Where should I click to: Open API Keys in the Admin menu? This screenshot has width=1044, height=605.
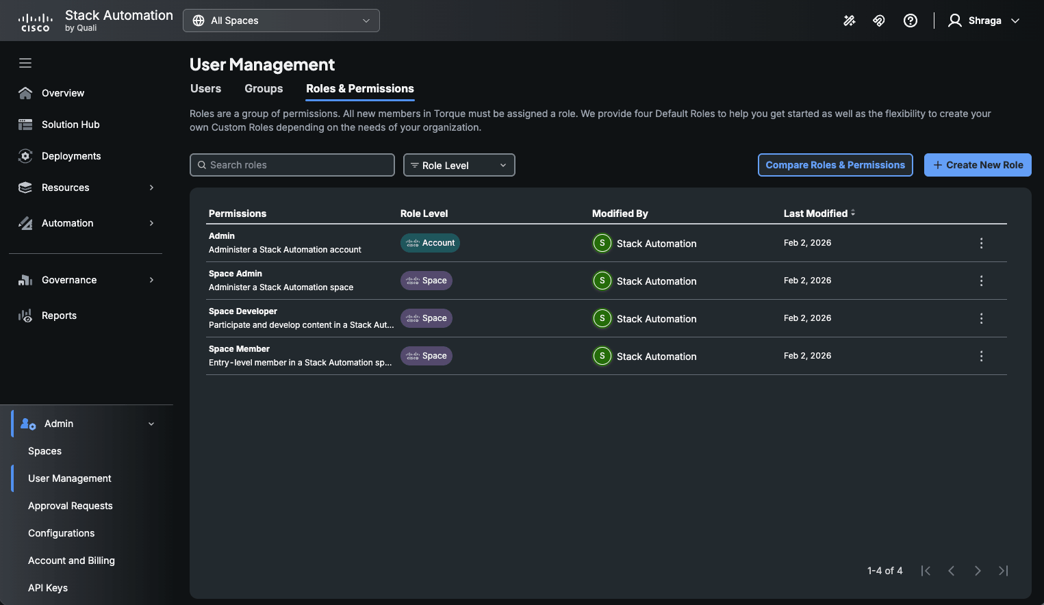point(48,588)
